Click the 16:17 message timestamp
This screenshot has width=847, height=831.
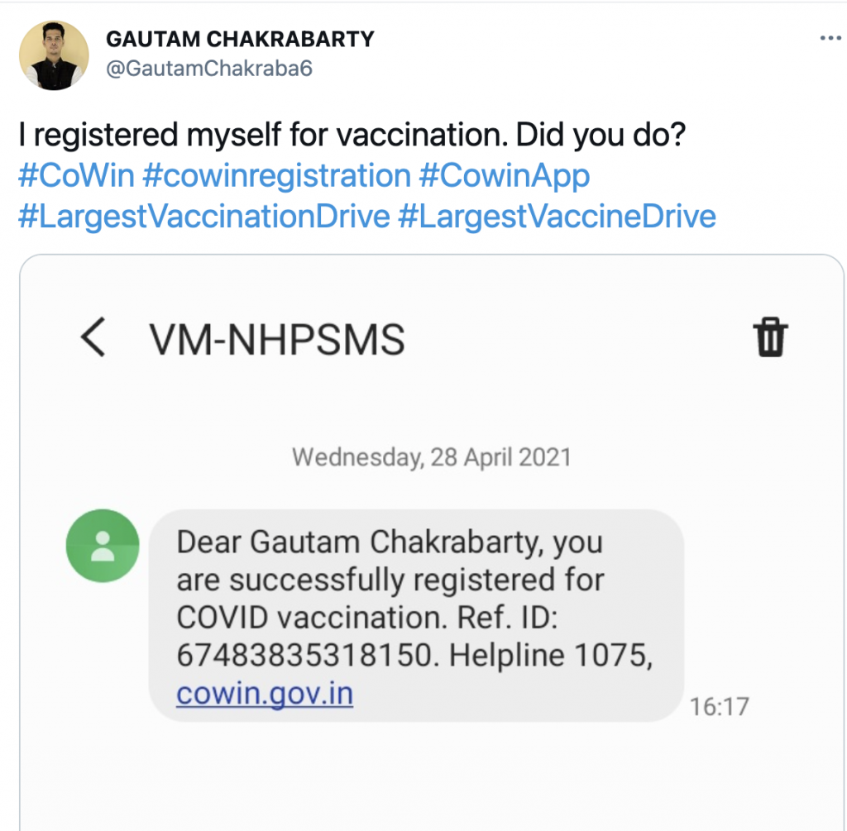tap(719, 706)
